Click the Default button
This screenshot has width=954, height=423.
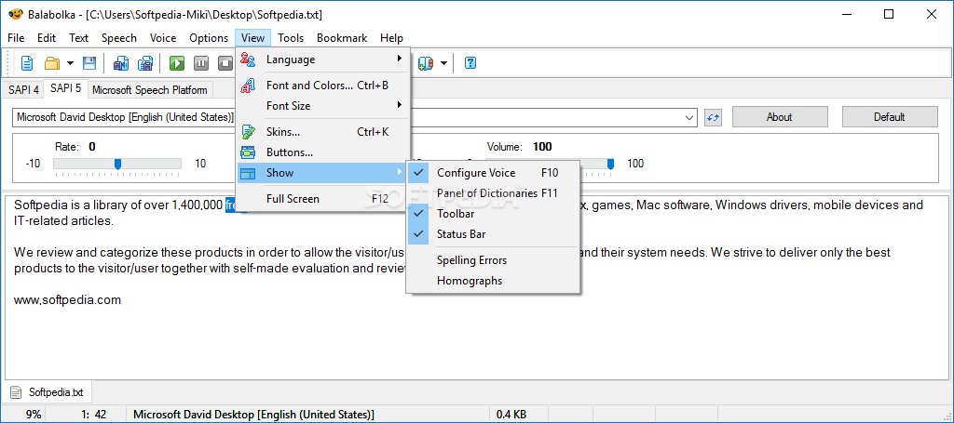point(890,117)
